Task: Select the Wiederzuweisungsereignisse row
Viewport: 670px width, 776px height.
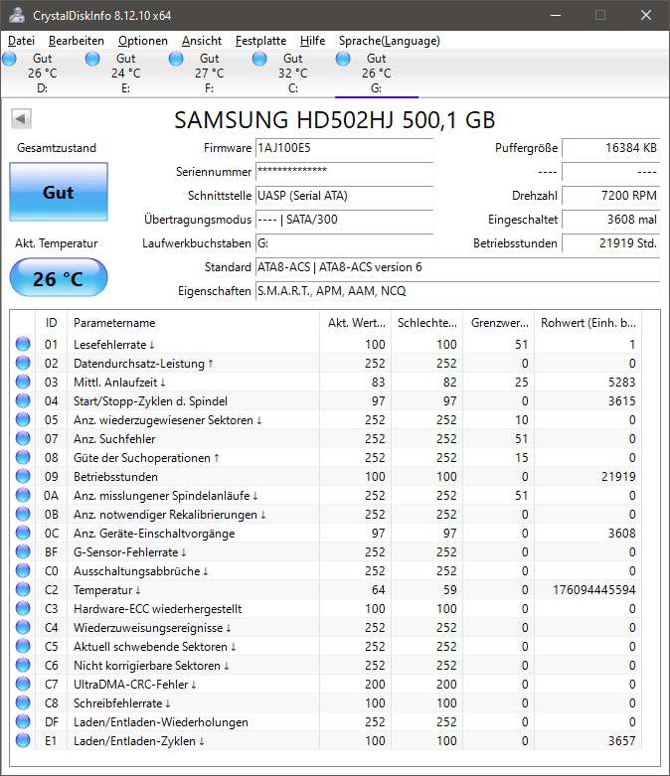Action: click(326, 628)
